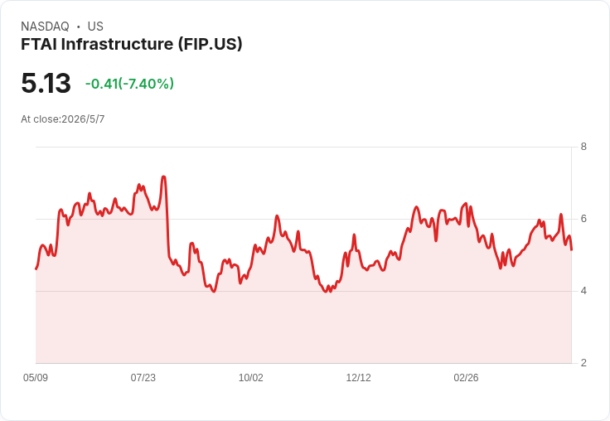Click the US market label
Image resolution: width=610 pixels, height=421 pixels.
tap(95, 27)
